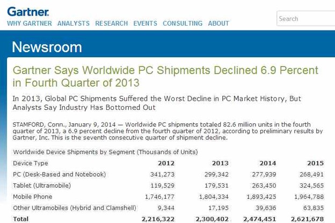
Task: Click the Newsroom banner heading
Action: point(47,47)
